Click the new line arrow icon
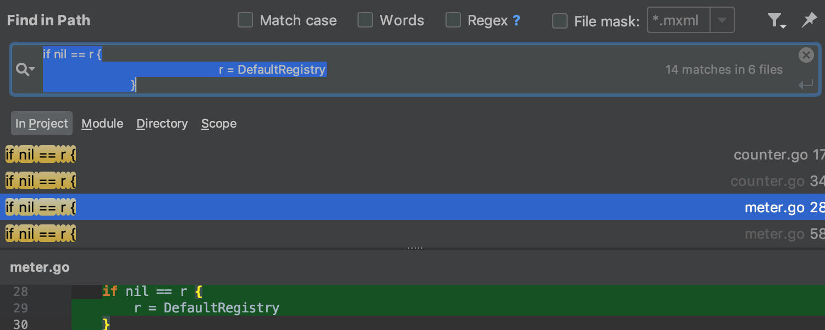The height and width of the screenshot is (330, 825). 806,85
